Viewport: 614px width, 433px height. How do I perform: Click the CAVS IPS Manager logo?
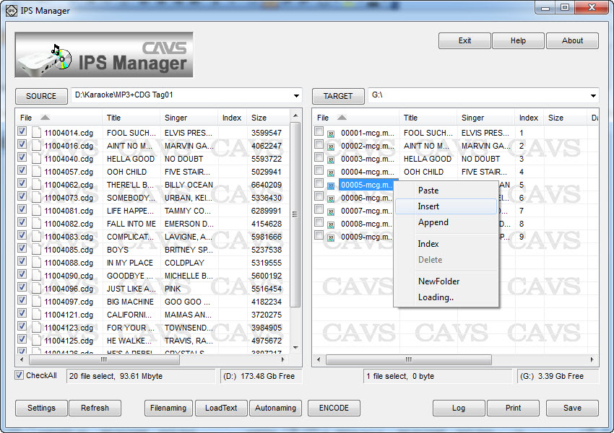point(104,56)
